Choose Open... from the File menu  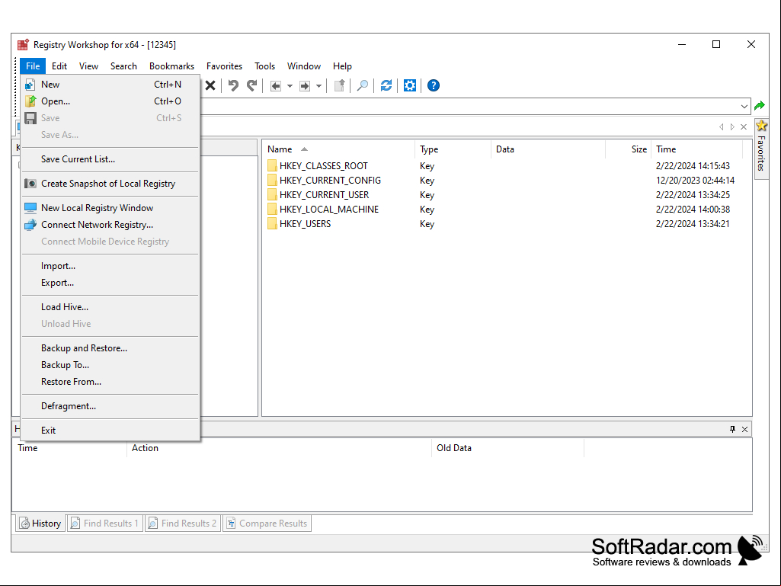[110, 101]
